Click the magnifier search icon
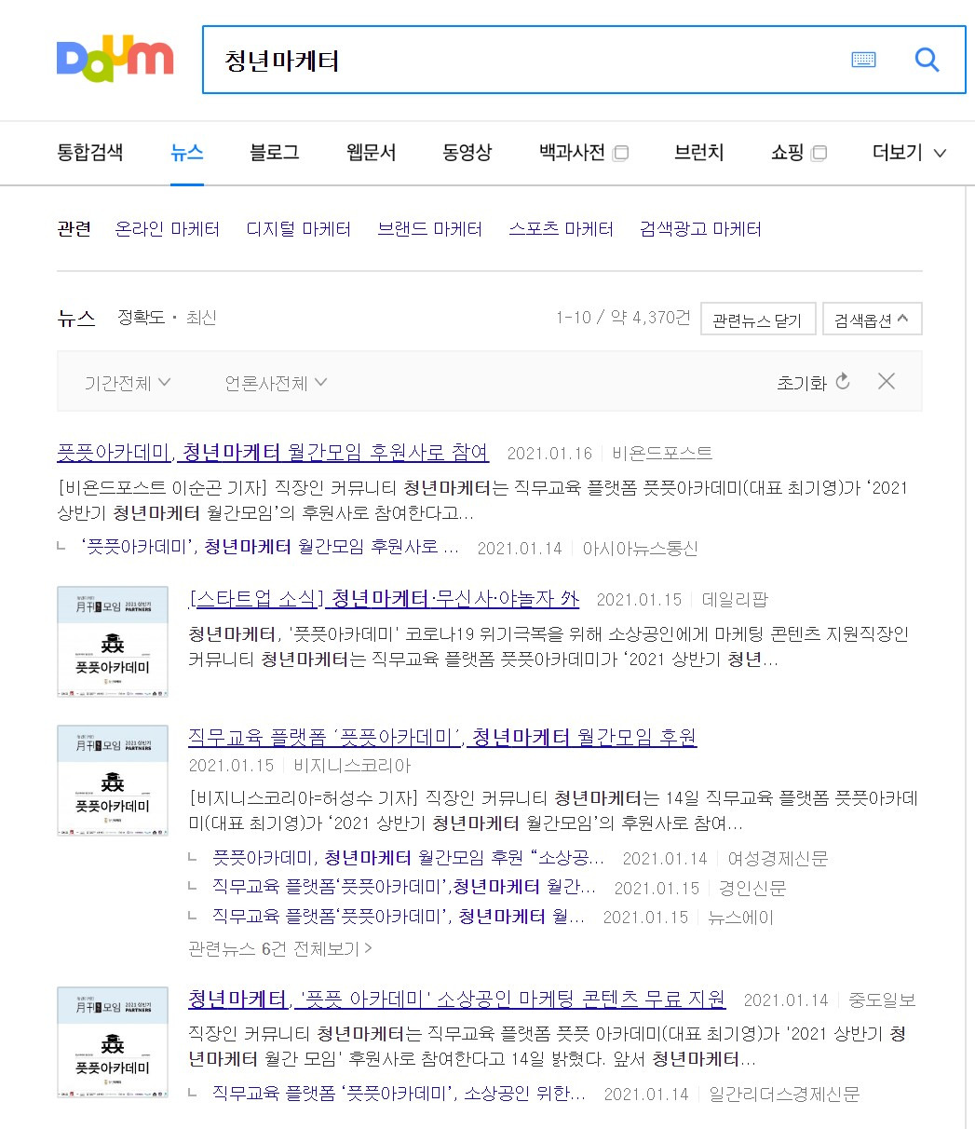Image resolution: width=975 pixels, height=1129 pixels. [928, 60]
